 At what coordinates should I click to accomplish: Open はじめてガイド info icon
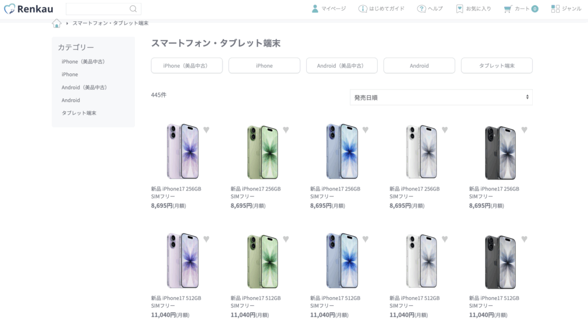[363, 9]
